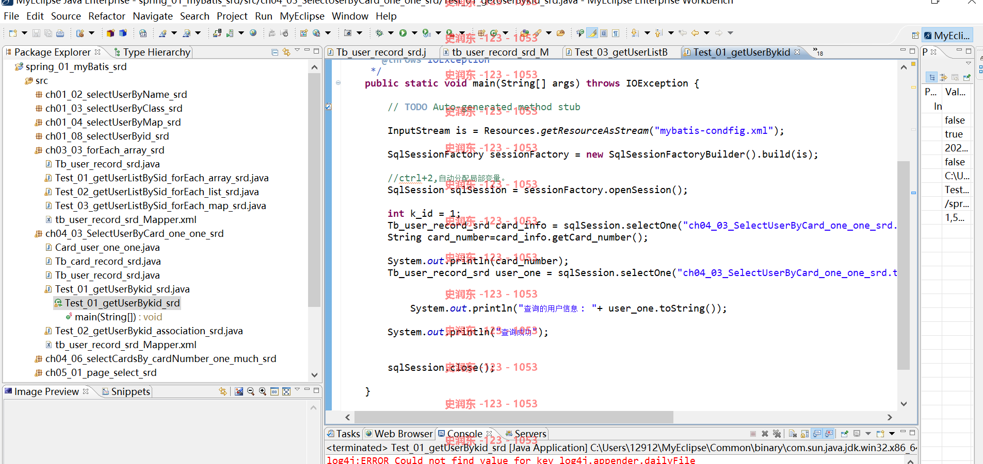
Task: Maximize the editor area
Action: click(912, 50)
